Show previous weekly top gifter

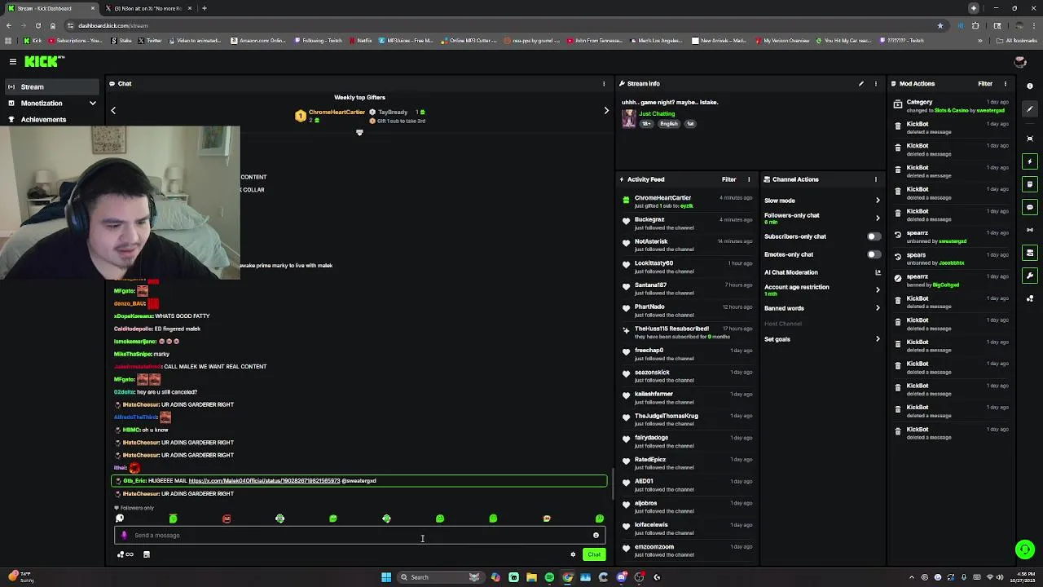[113, 110]
